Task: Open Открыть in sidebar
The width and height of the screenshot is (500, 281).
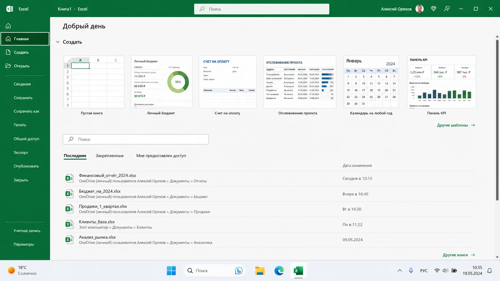Action: [x=25, y=66]
